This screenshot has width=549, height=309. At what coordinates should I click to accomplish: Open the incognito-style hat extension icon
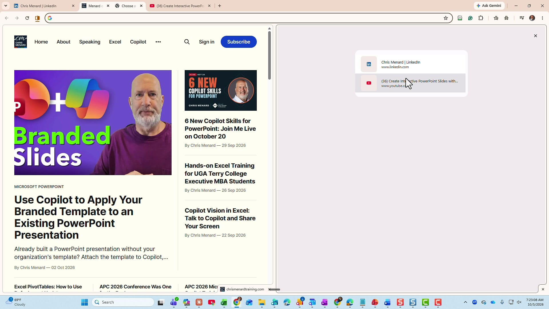(506, 18)
